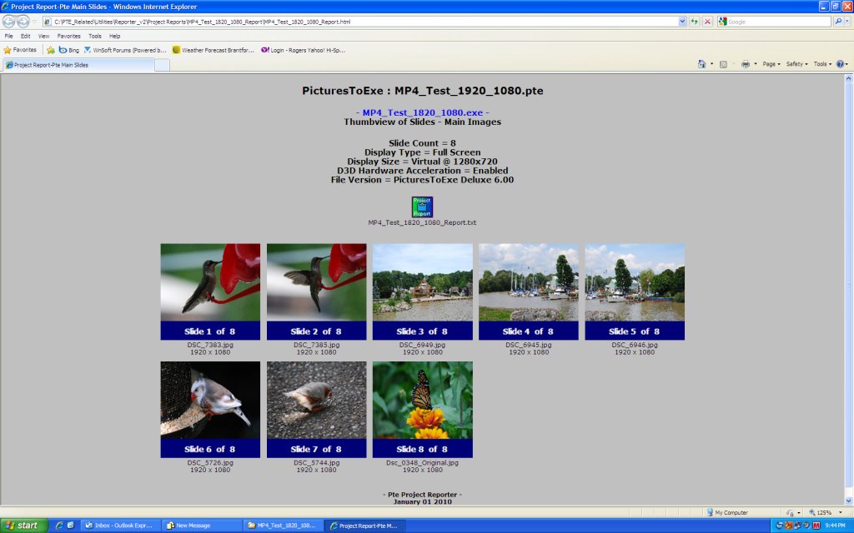Image resolution: width=854 pixels, height=533 pixels.
Task: Open the Help menu
Action: (x=114, y=36)
